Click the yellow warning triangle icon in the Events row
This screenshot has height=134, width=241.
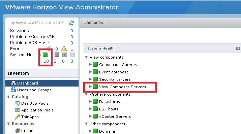(x=64, y=49)
